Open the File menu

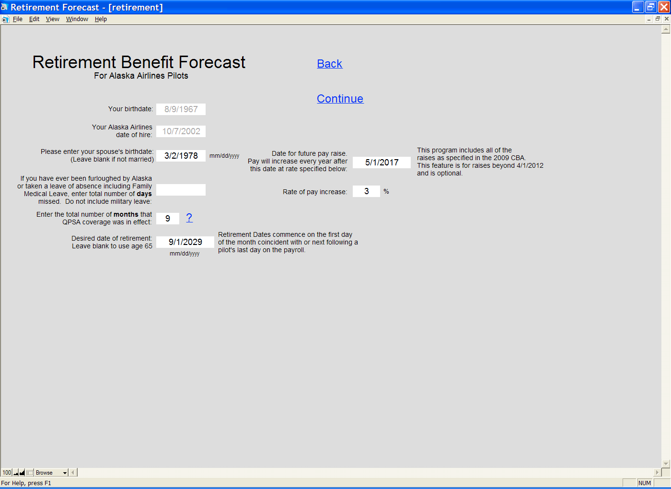point(18,19)
